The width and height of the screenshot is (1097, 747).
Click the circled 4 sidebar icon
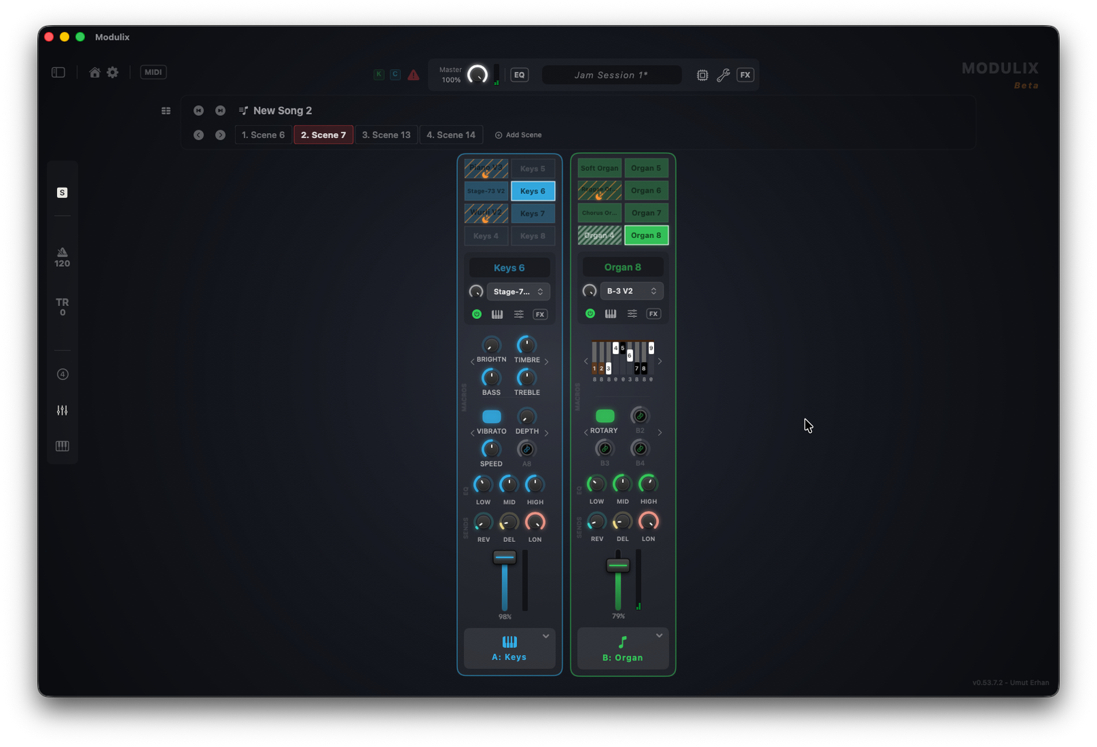pos(62,375)
